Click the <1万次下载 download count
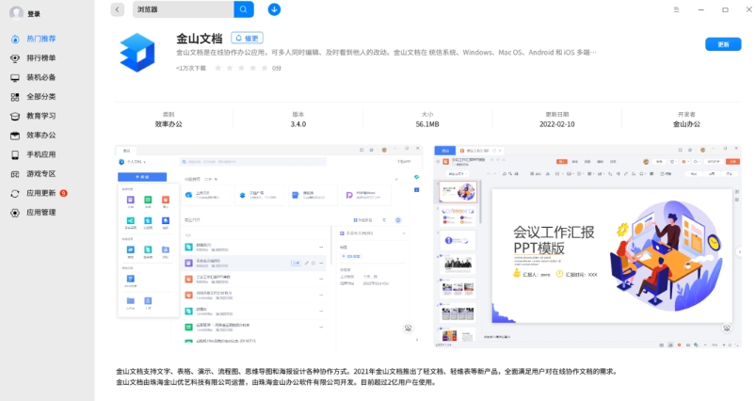The height and width of the screenshot is (401, 755). pos(191,69)
